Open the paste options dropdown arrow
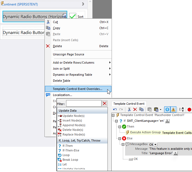This screenshot has height=172, width=192. (160, 110)
